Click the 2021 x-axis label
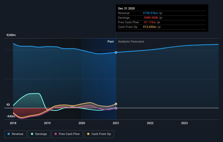 pyautogui.click(x=116, y=123)
